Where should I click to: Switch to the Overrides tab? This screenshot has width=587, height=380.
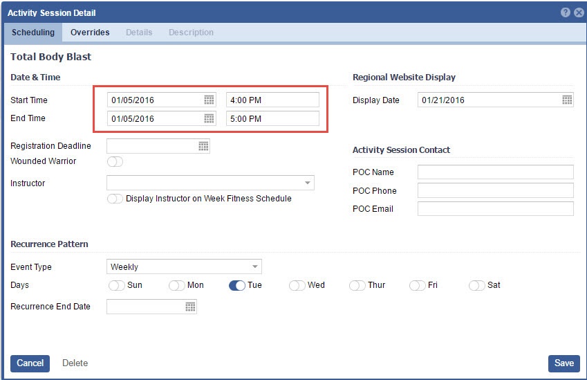90,33
